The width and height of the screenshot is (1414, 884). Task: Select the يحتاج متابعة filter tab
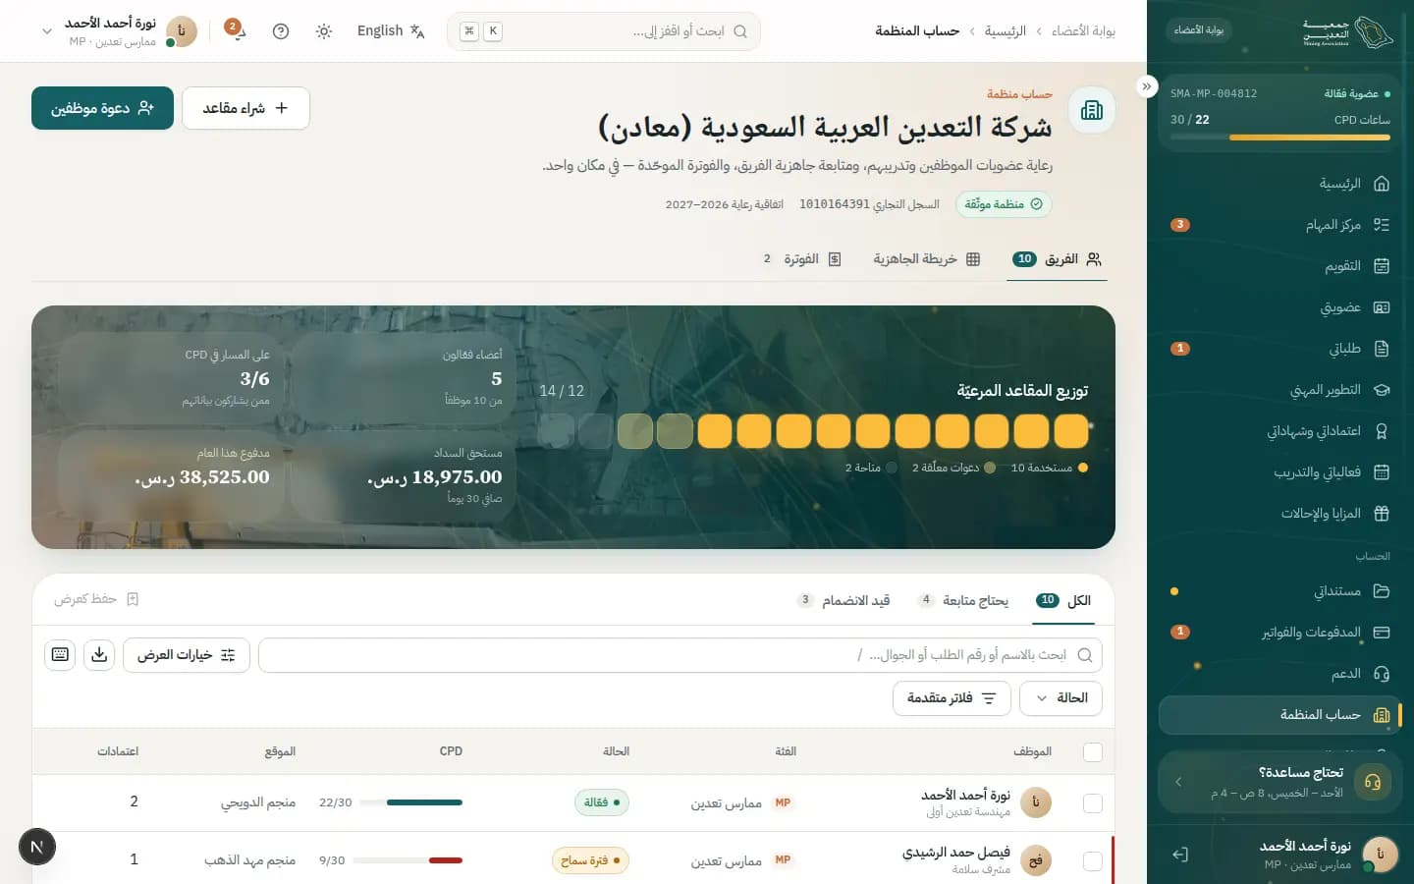pyautogui.click(x=962, y=600)
